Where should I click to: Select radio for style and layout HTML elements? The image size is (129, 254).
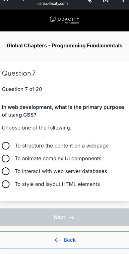[x=6, y=184]
